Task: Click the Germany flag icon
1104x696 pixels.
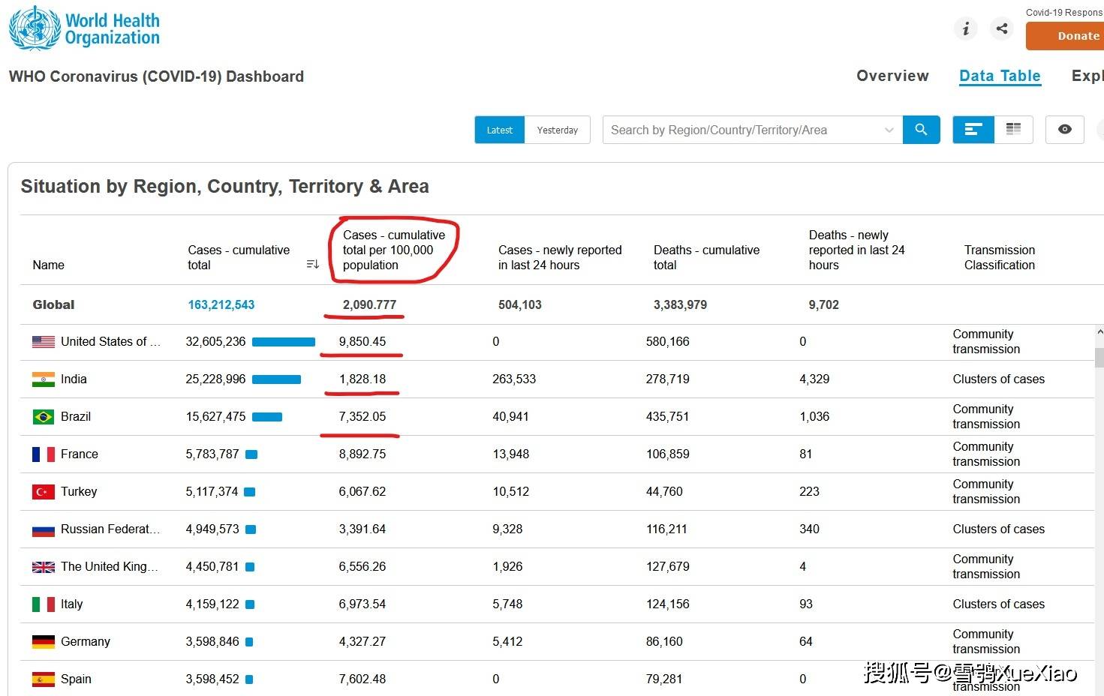Action: (44, 642)
